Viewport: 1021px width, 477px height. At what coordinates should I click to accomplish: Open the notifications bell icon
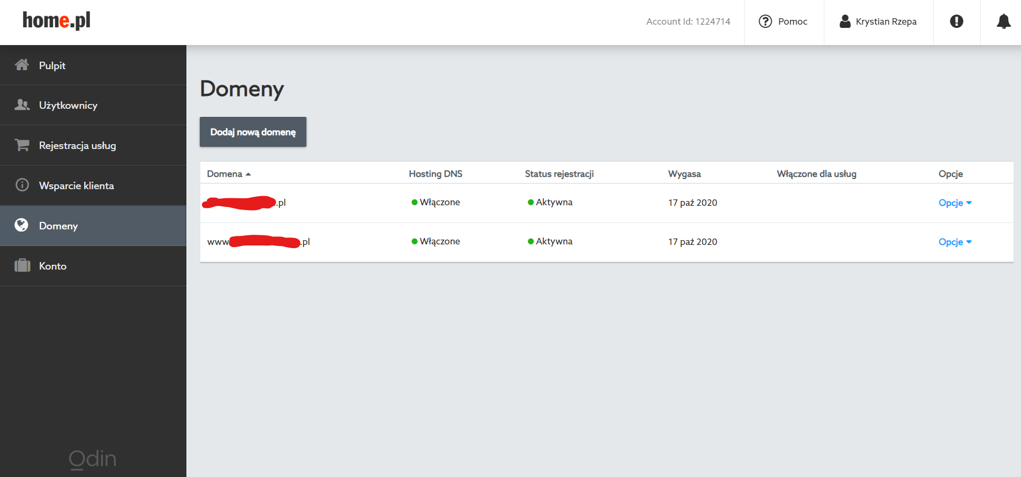(x=1003, y=21)
